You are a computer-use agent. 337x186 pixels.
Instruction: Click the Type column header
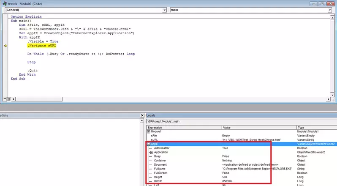317,128
